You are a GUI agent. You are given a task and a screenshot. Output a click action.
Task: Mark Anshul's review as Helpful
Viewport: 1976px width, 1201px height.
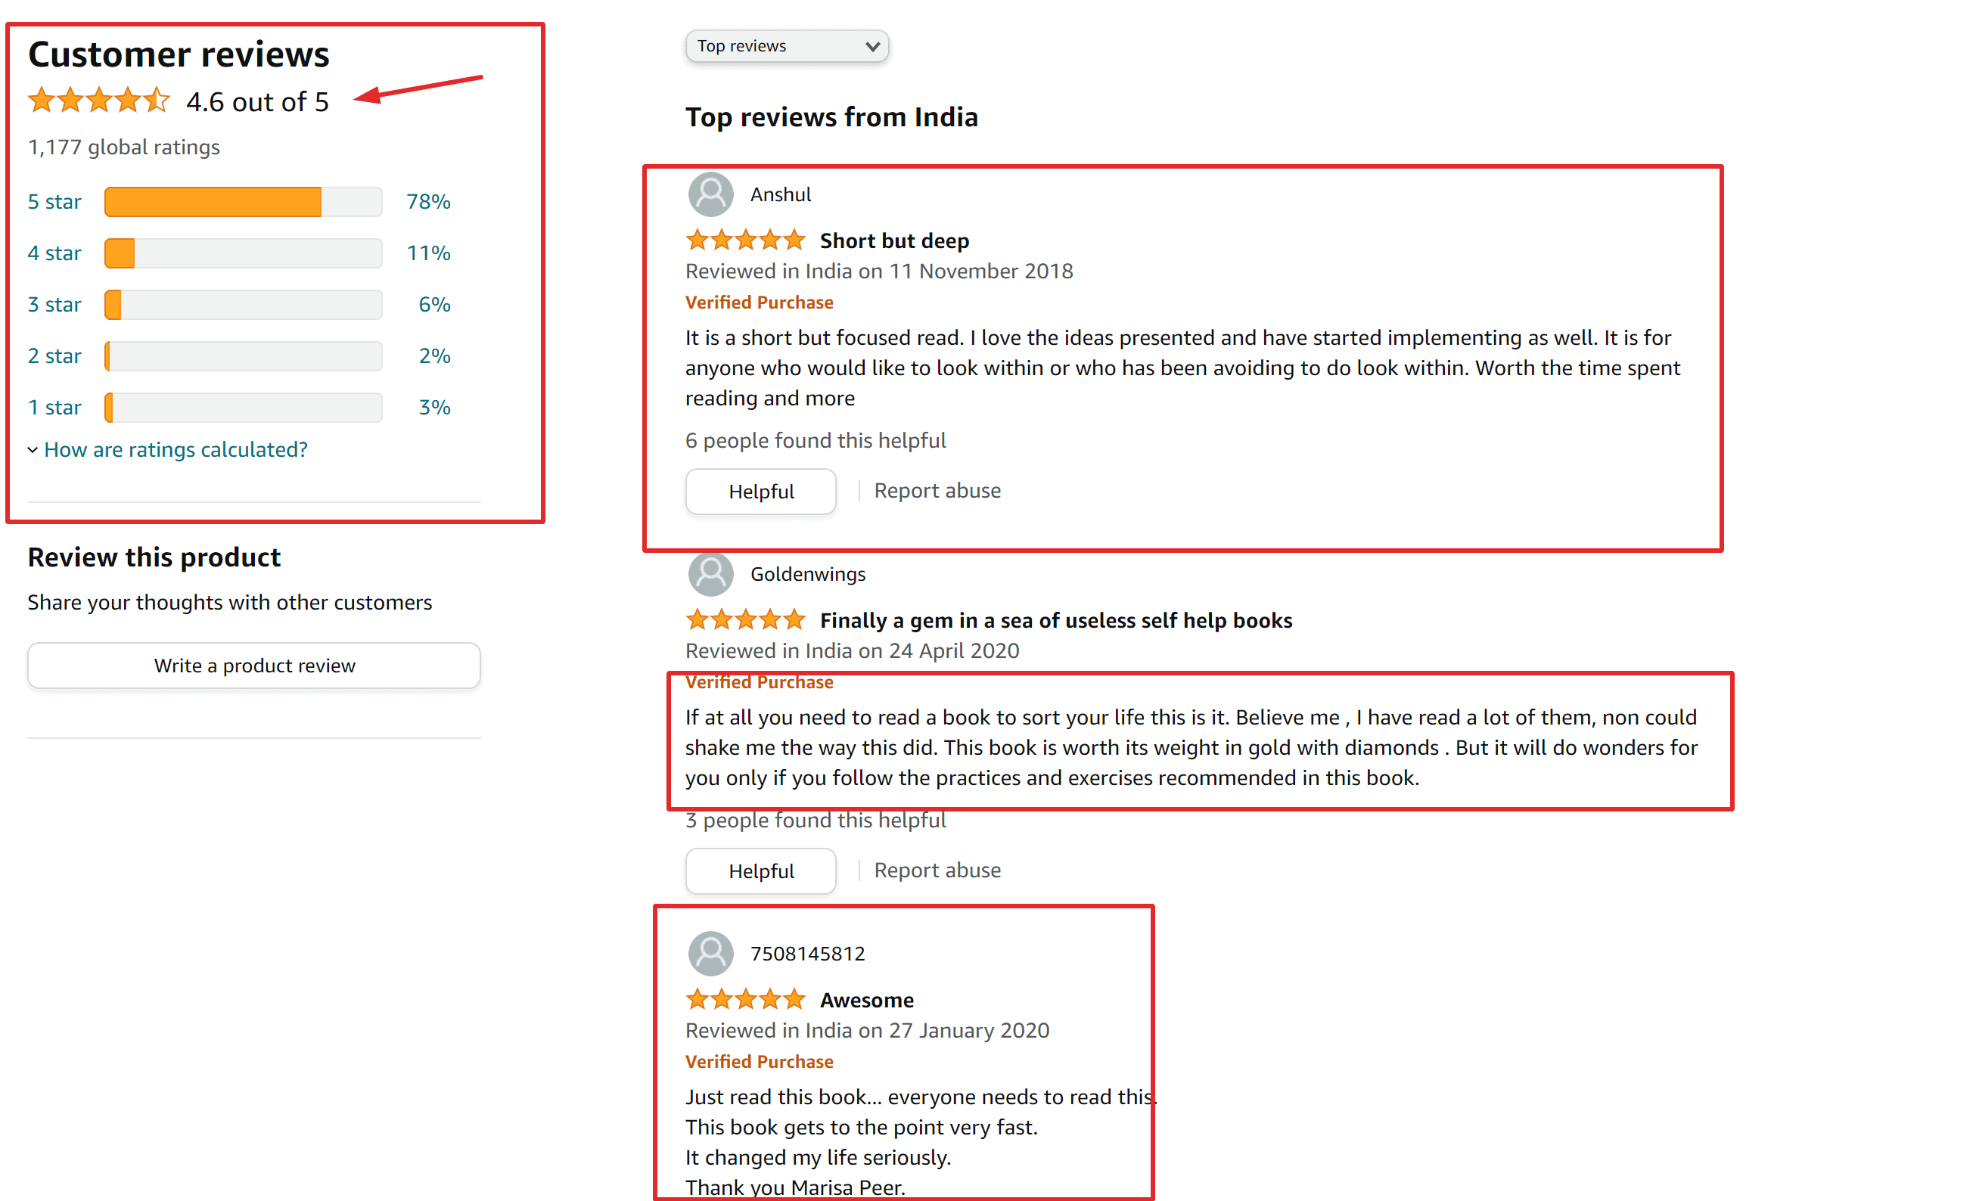click(x=760, y=492)
